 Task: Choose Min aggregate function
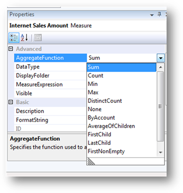pyautogui.click(x=122, y=84)
